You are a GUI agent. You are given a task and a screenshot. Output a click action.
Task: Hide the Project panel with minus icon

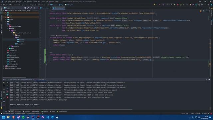click(37, 8)
